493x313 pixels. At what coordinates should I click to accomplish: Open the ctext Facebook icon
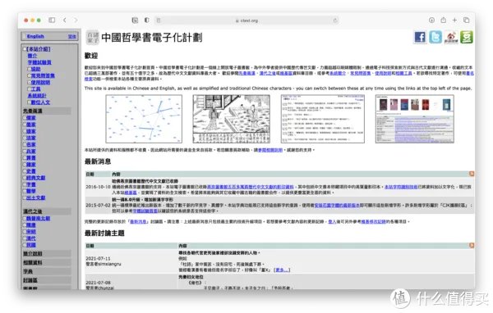pos(420,37)
